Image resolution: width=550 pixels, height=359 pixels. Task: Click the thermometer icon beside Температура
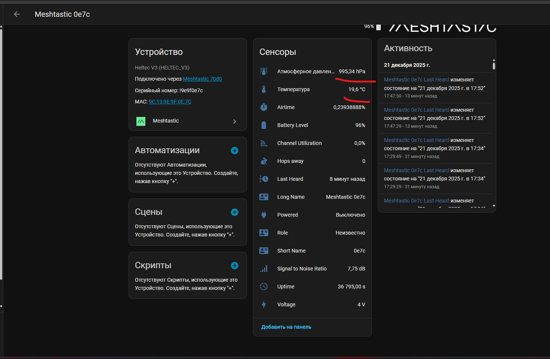click(x=264, y=89)
